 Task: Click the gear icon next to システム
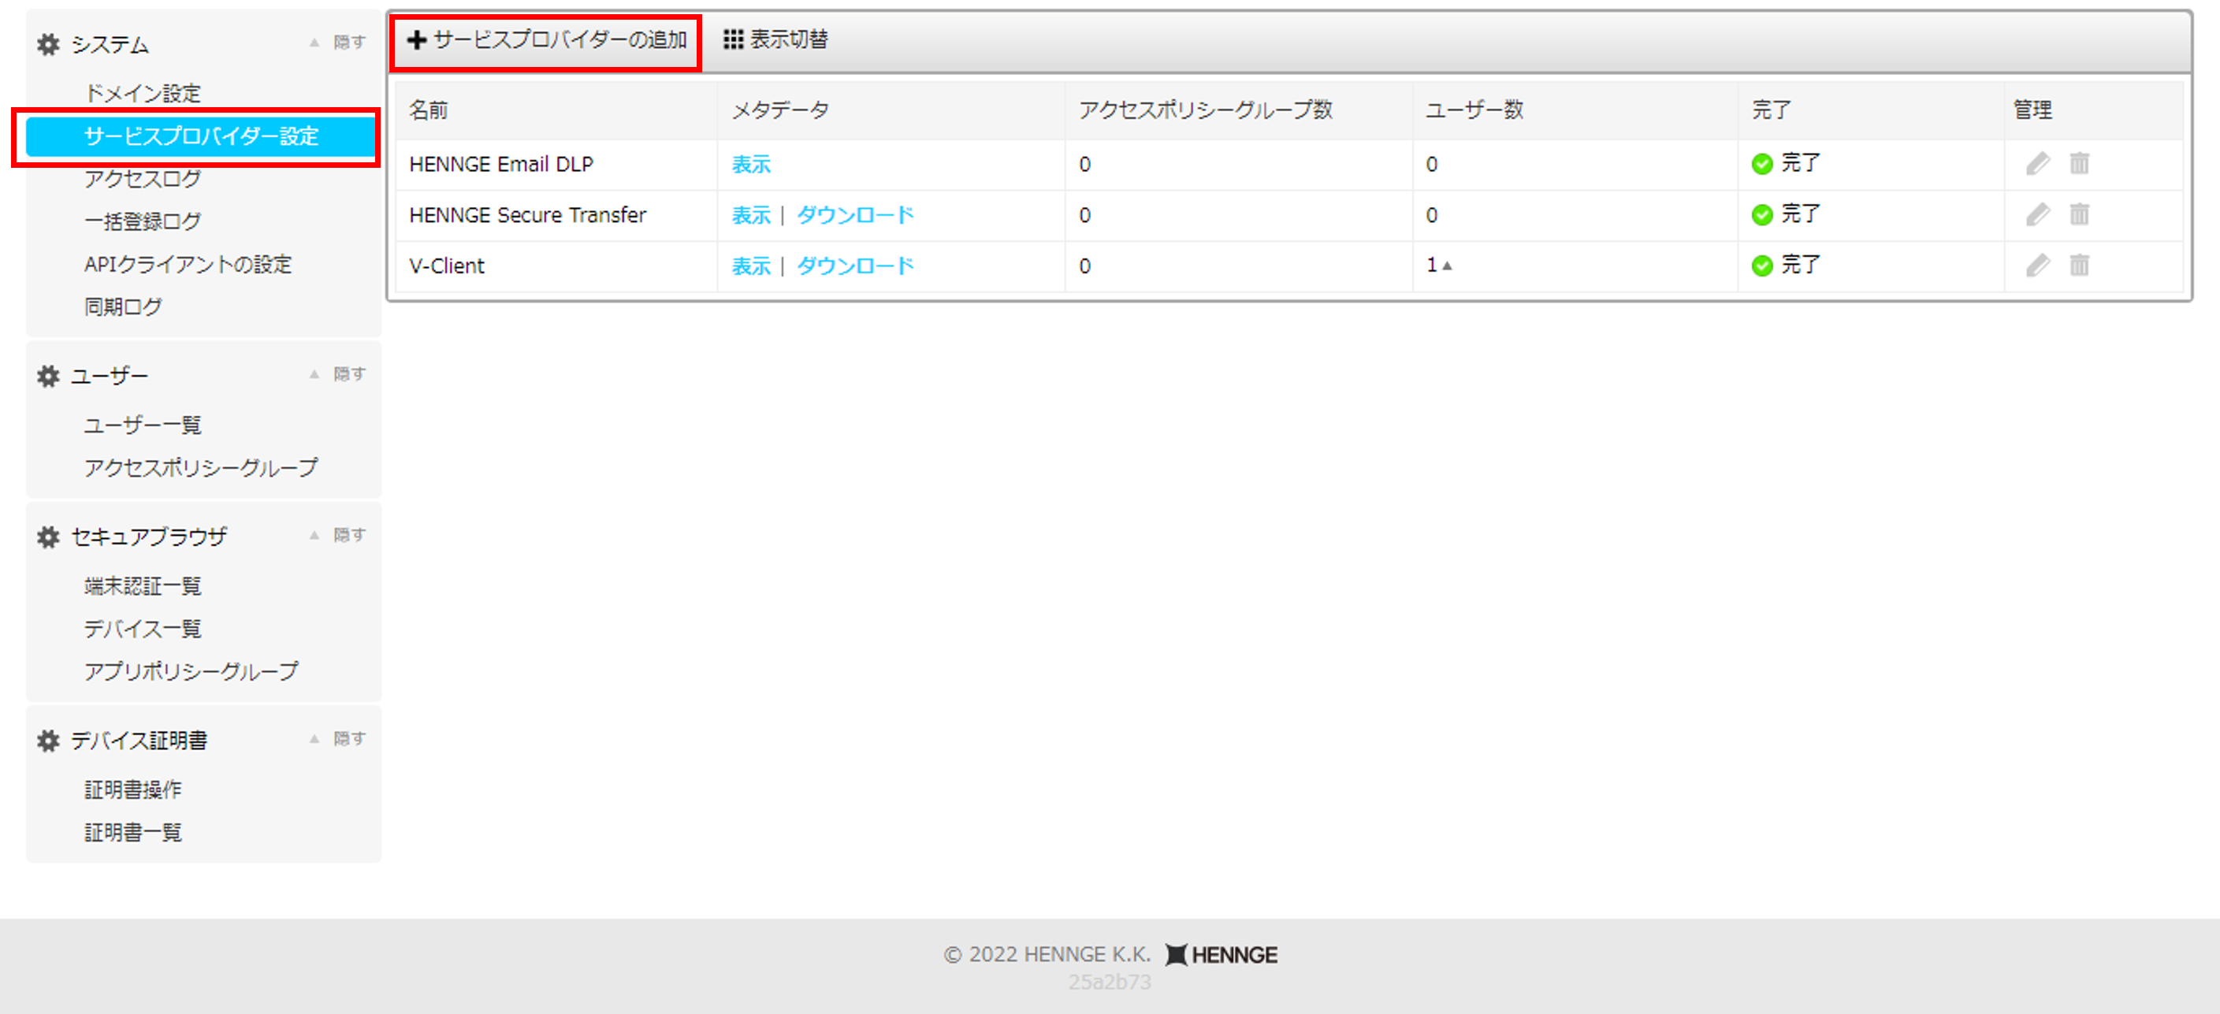[48, 44]
